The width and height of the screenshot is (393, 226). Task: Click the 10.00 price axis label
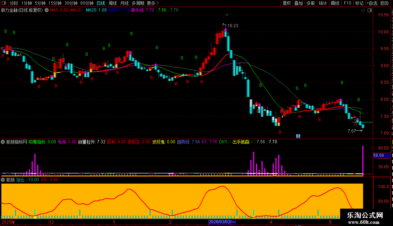[383, 32]
